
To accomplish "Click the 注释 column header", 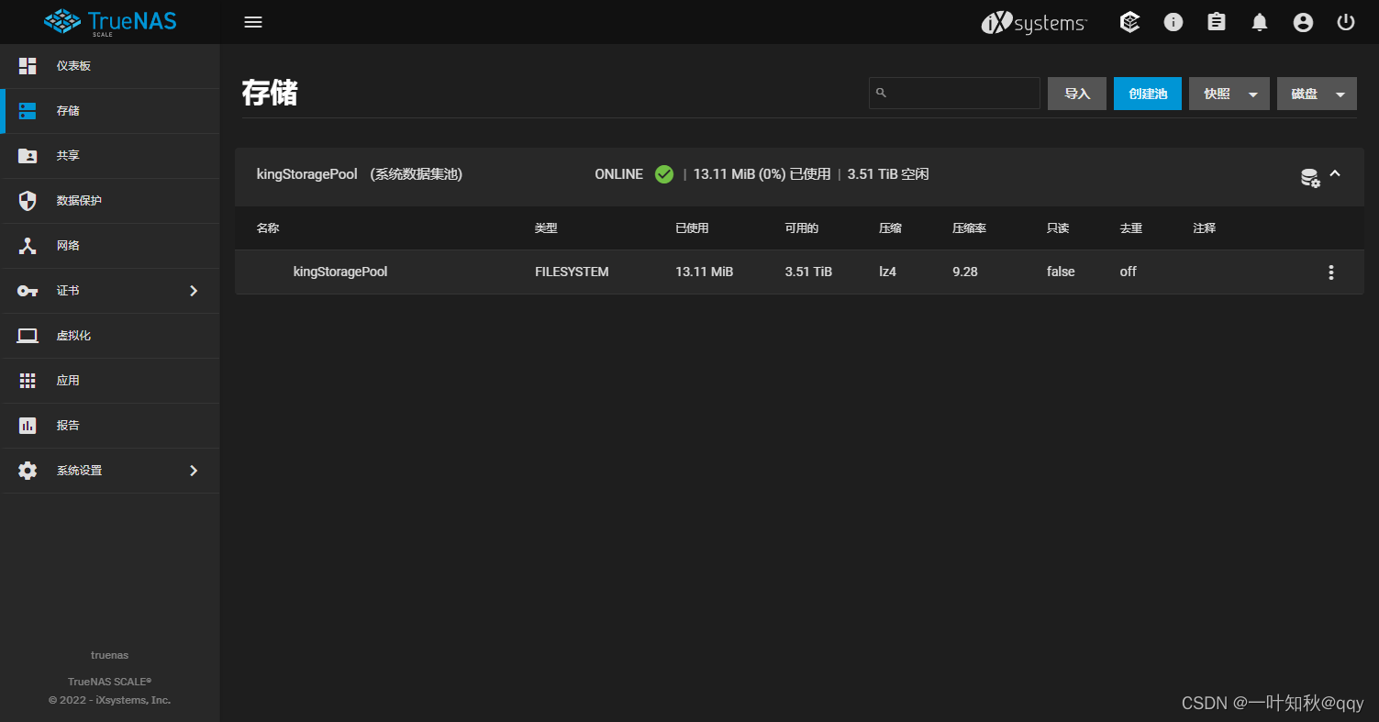I will (1205, 228).
